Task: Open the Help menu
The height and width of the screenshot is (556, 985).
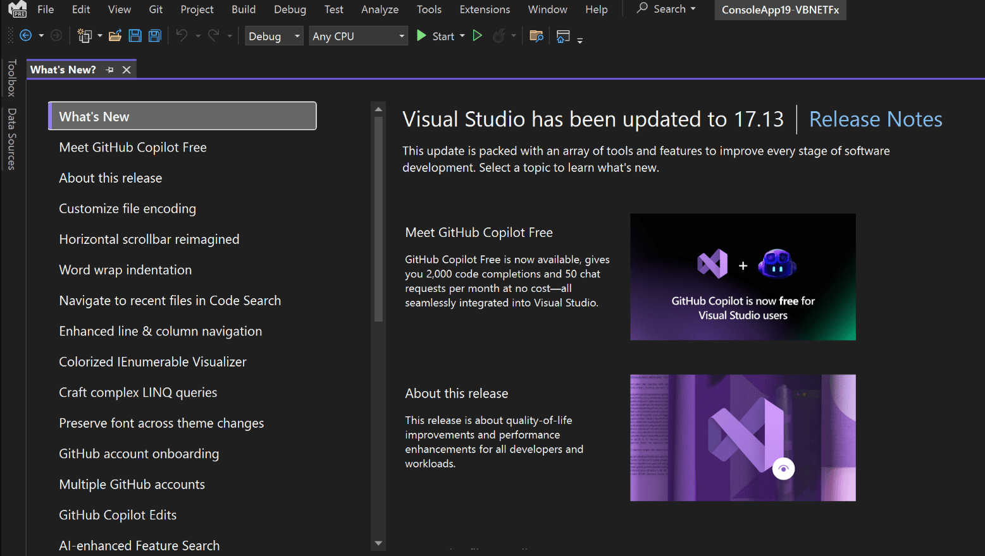Action: (x=597, y=9)
